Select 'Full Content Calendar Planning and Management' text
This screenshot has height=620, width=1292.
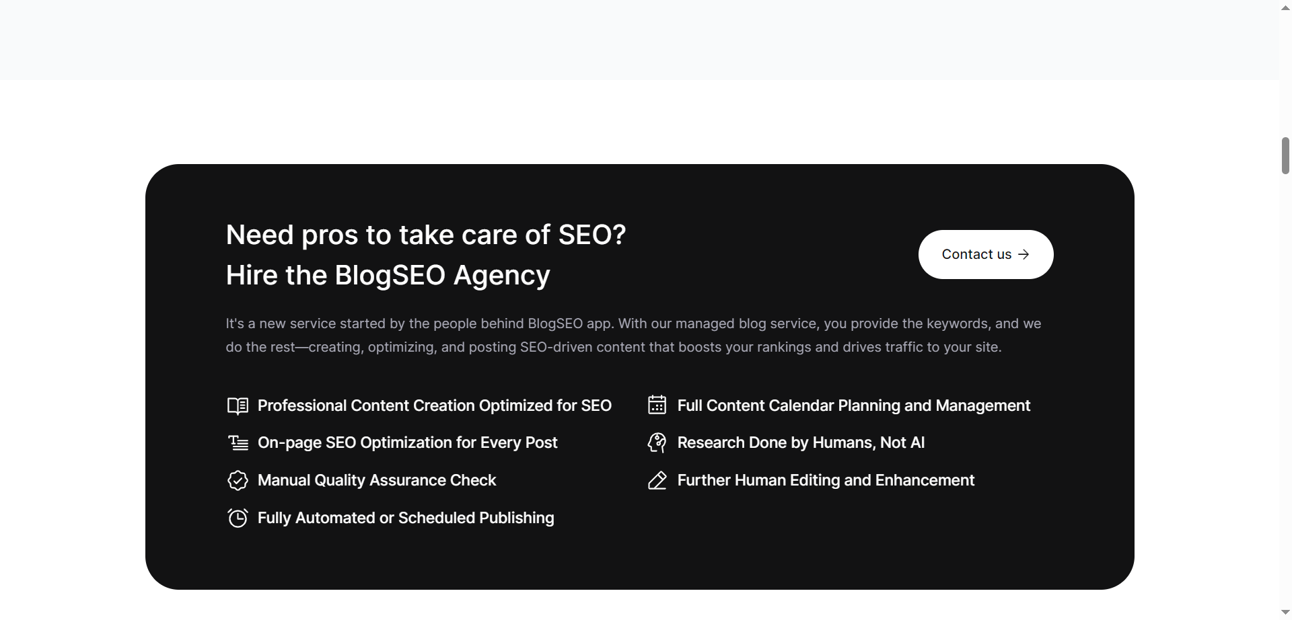pos(853,405)
